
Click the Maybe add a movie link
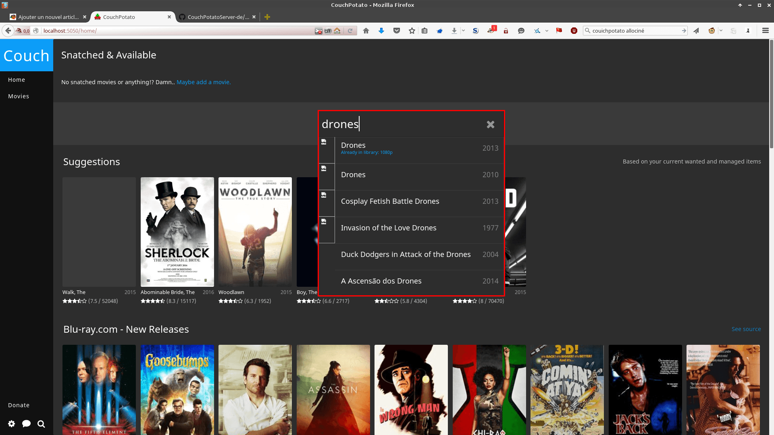pos(204,82)
